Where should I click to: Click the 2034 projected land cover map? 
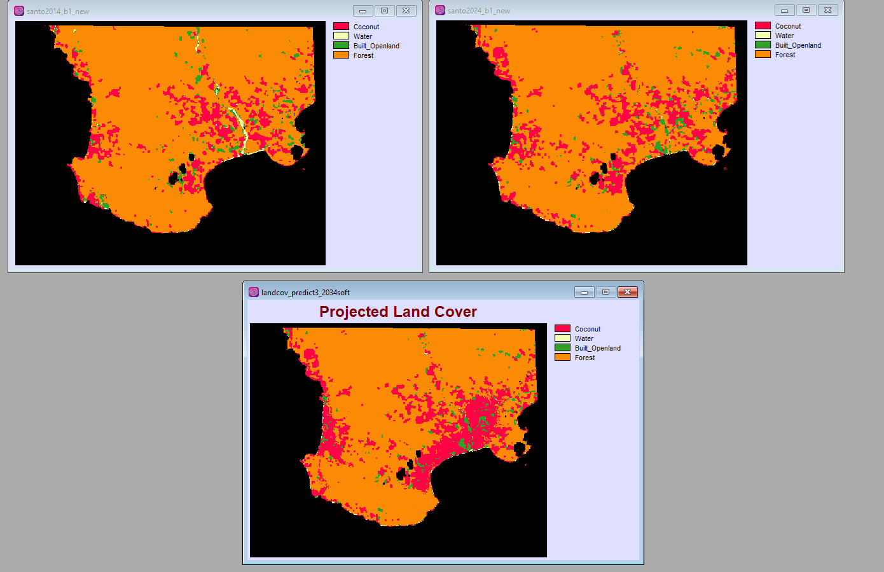(x=398, y=440)
